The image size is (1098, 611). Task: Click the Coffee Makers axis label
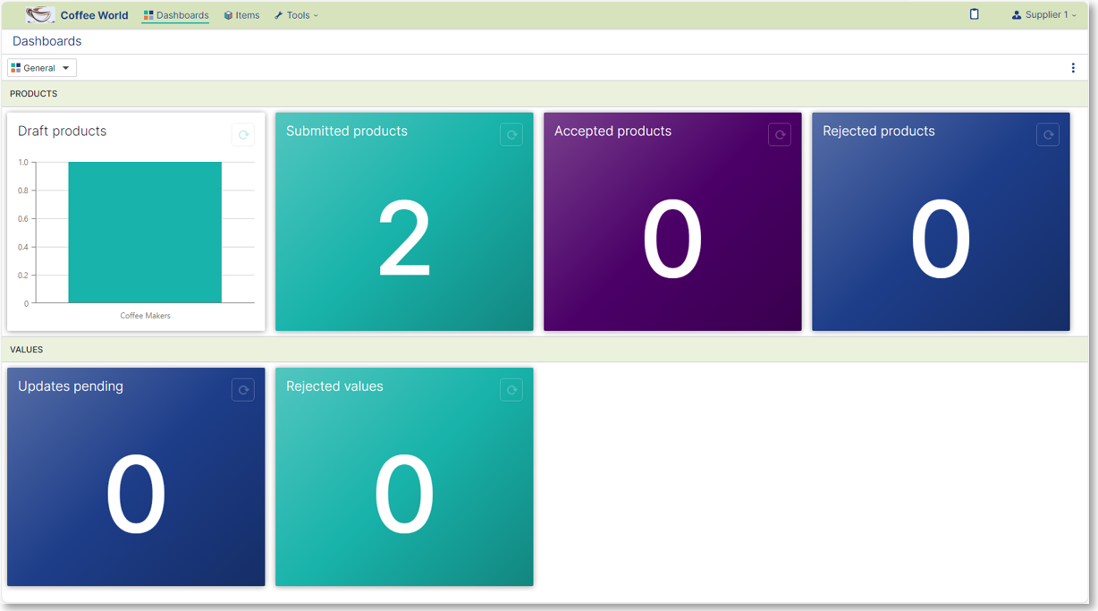point(145,316)
